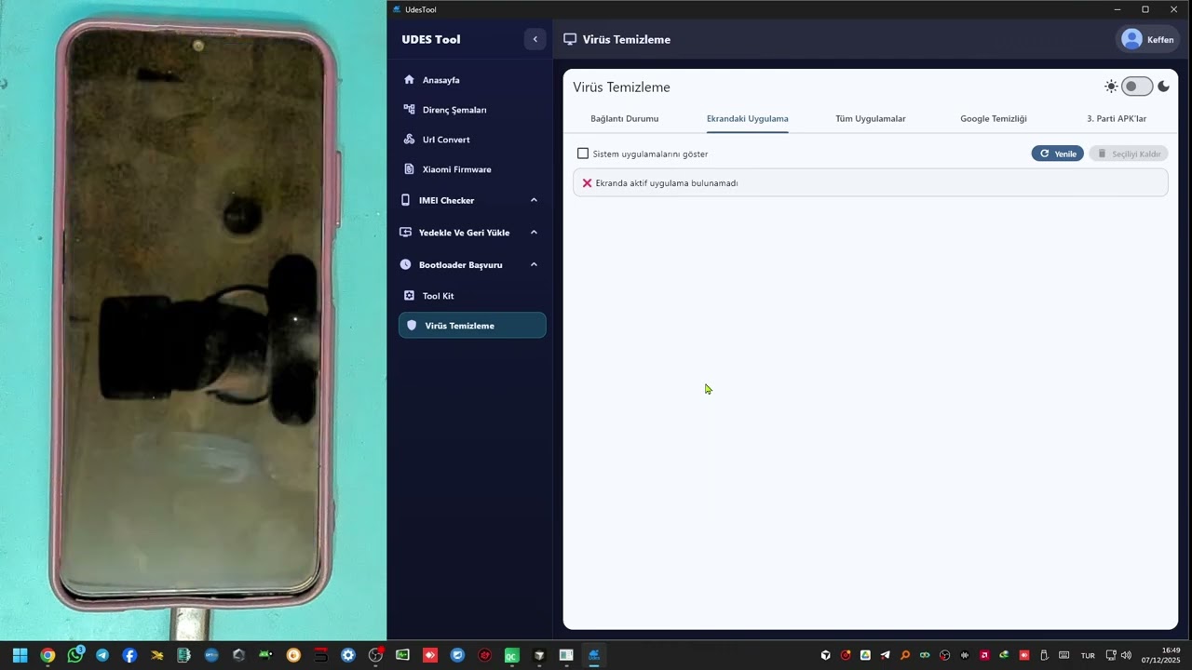Image resolution: width=1192 pixels, height=670 pixels.
Task: Select the Ekrandaki Uygulama tab
Action: click(748, 119)
